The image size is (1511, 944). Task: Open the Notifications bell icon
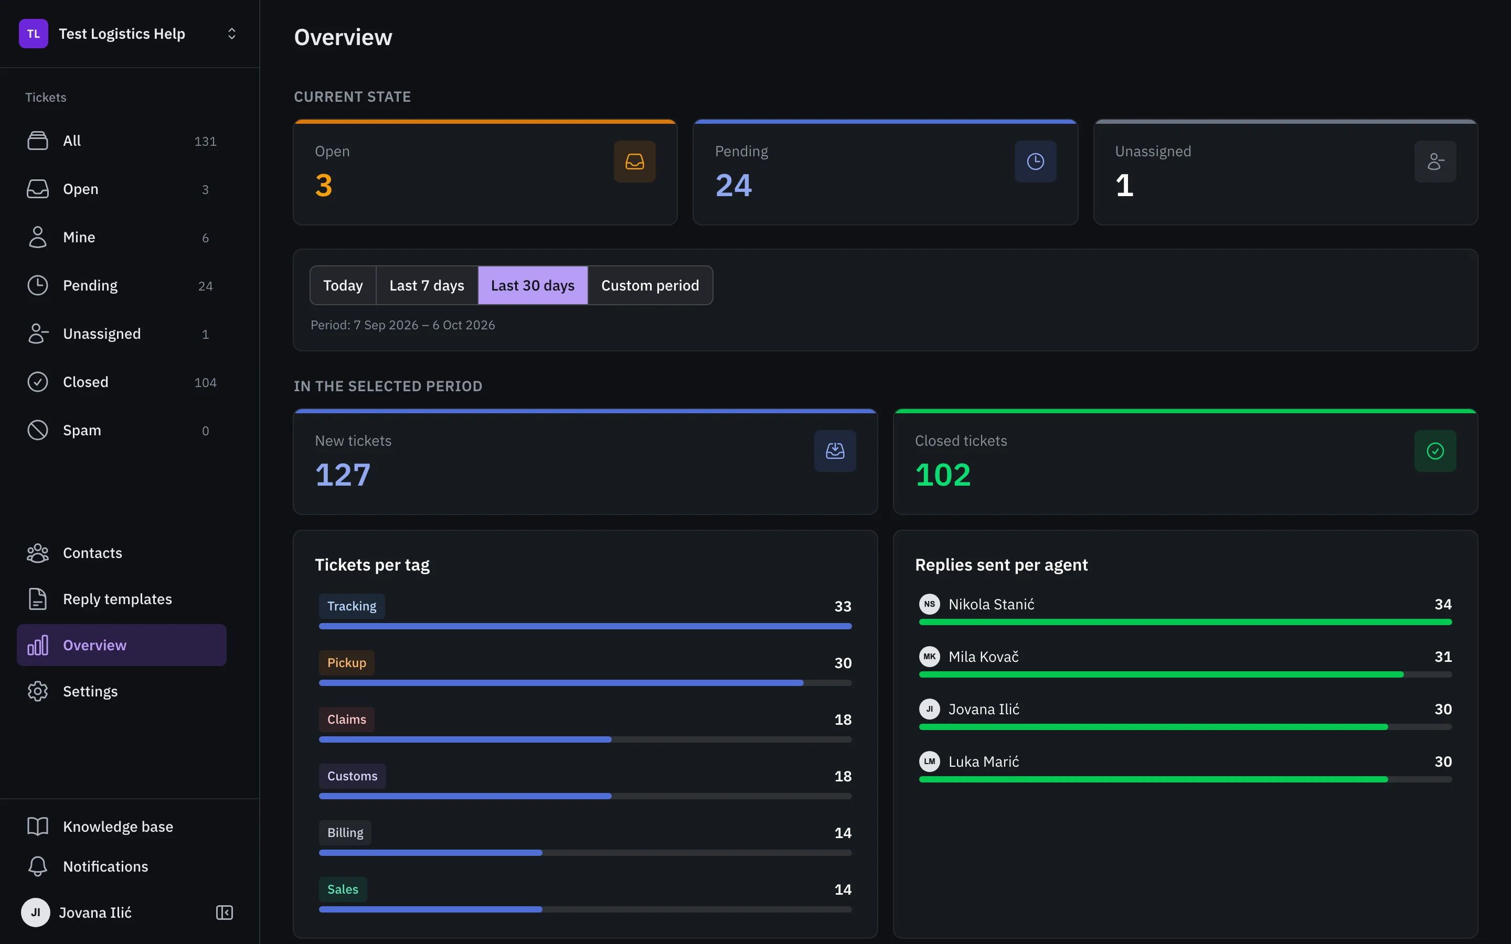(x=37, y=866)
